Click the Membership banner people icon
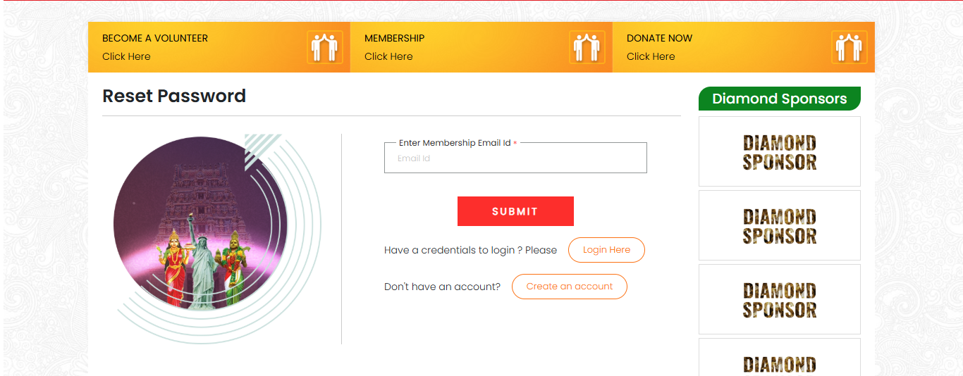Screen dimensions: 963x376 [587, 47]
